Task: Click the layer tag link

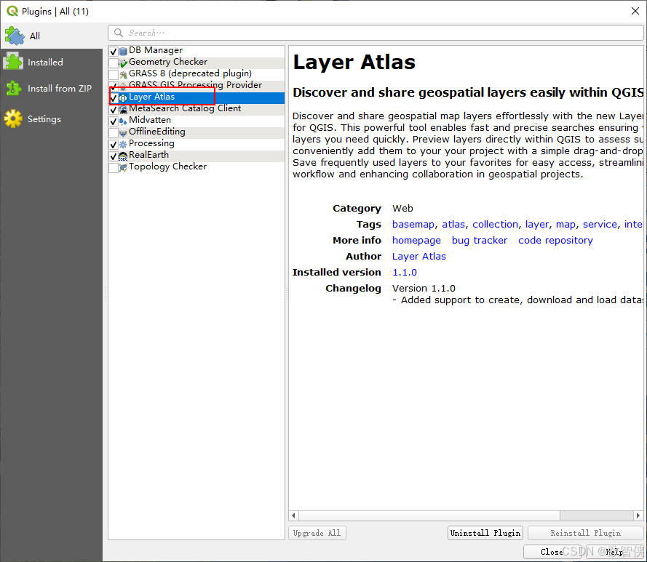Action: pyautogui.click(x=537, y=225)
